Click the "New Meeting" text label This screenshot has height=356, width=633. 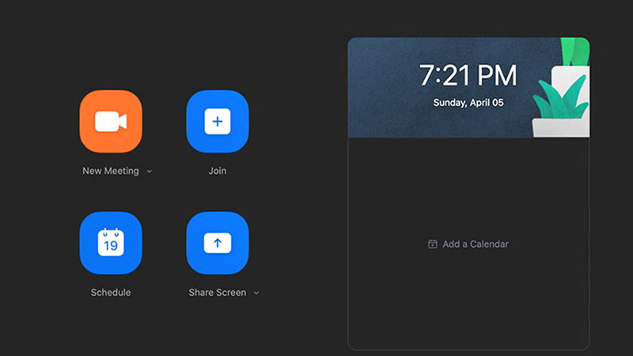coord(110,171)
